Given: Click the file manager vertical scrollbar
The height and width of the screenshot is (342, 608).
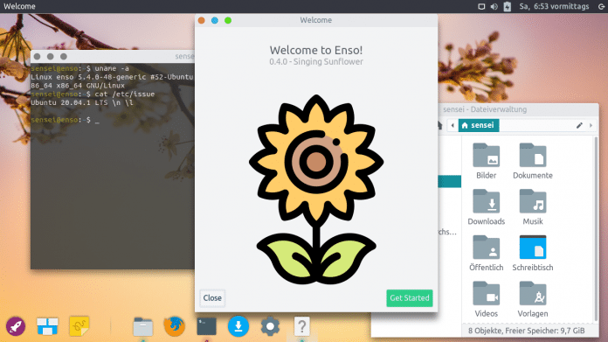Looking at the screenshot, I should pyautogui.click(x=596, y=229).
